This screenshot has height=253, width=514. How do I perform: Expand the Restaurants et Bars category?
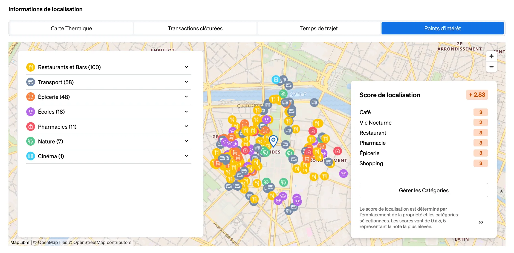click(186, 67)
